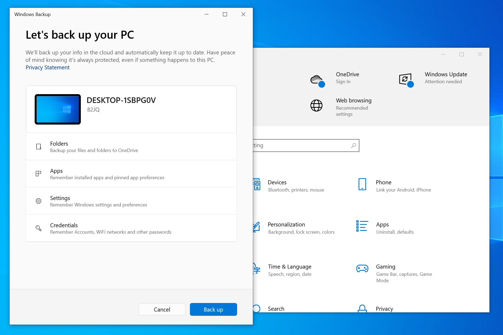Screen dimensions: 503x335
Task: Cancel the Windows Backup dialog
Action: click(162, 309)
